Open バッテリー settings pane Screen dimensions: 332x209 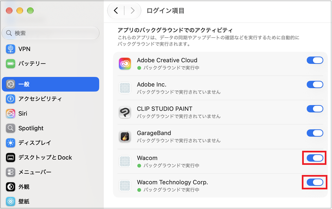(x=51, y=63)
